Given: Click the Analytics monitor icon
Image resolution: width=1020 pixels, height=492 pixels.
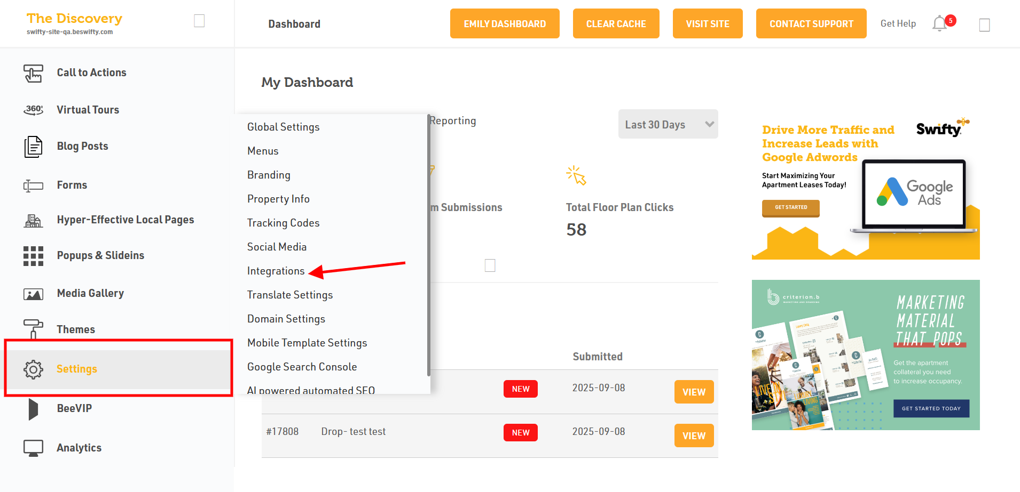Looking at the screenshot, I should pyautogui.click(x=33, y=448).
